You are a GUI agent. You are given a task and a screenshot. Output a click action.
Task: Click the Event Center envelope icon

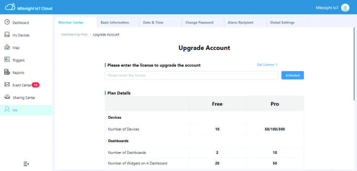tap(7, 85)
